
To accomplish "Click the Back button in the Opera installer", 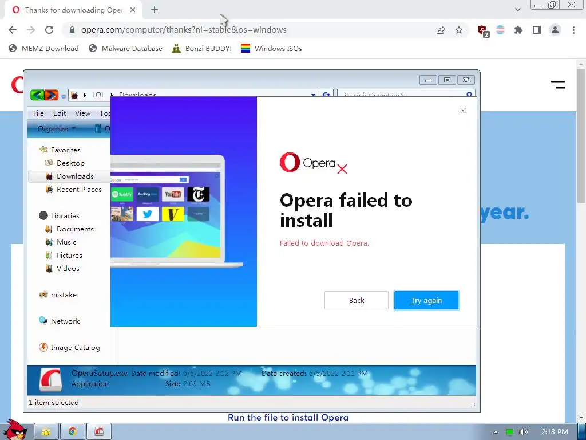I will 356,300.
